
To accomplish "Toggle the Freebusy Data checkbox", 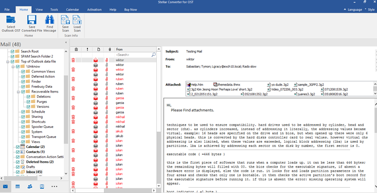I will coord(23,87).
